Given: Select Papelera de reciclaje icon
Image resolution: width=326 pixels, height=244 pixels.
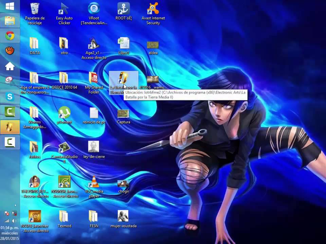Looking at the screenshot, I should click(x=35, y=14).
